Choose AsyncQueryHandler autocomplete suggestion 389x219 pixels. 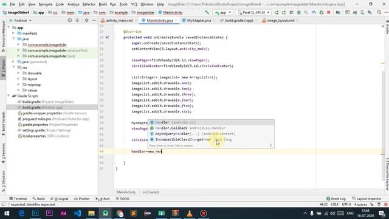(211, 134)
